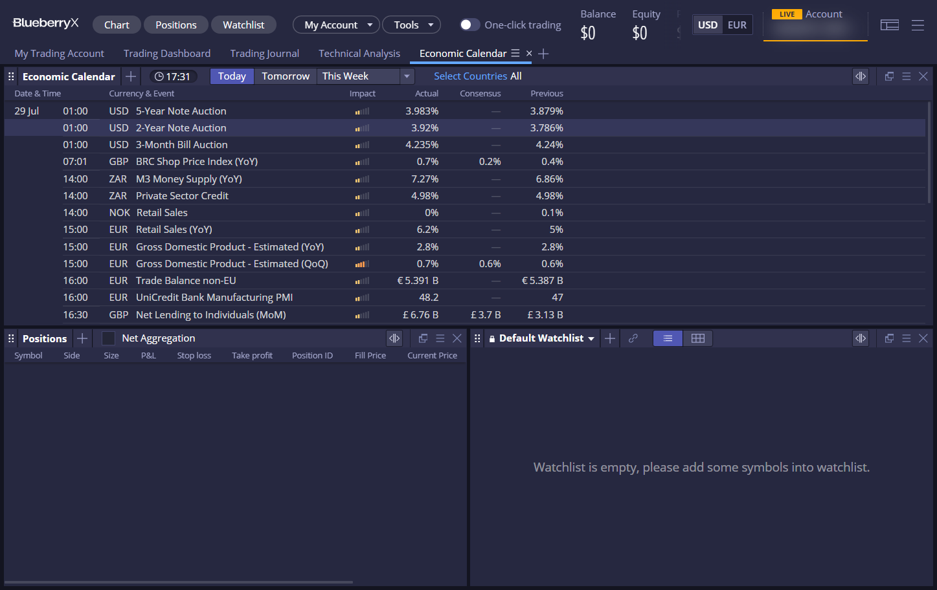Add a new watchlist with plus icon
This screenshot has width=937, height=590.
pos(610,338)
